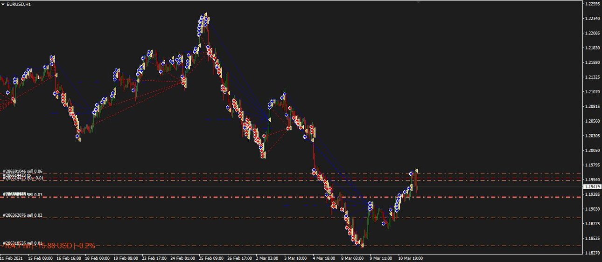Image resolution: width=602 pixels, height=262 pixels.
Task: Click the 1.21830 price scale label
Action: pos(592,48)
